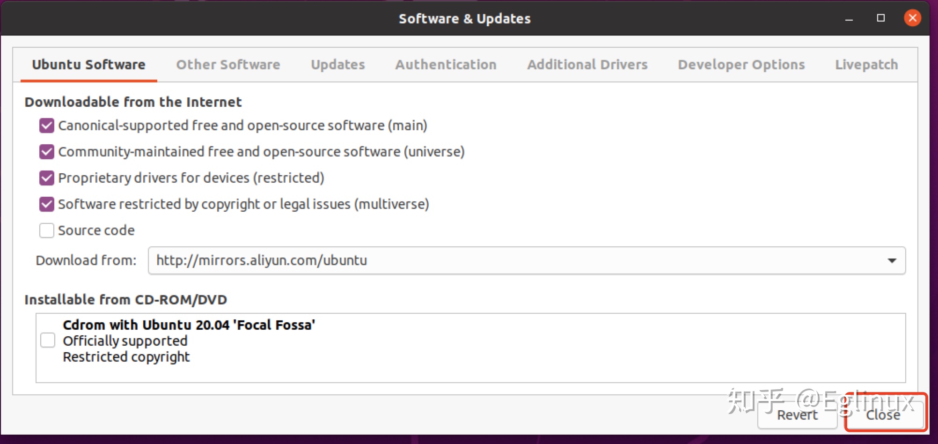Click the 'Installable from CD-ROM/DVD' heading

(x=125, y=299)
